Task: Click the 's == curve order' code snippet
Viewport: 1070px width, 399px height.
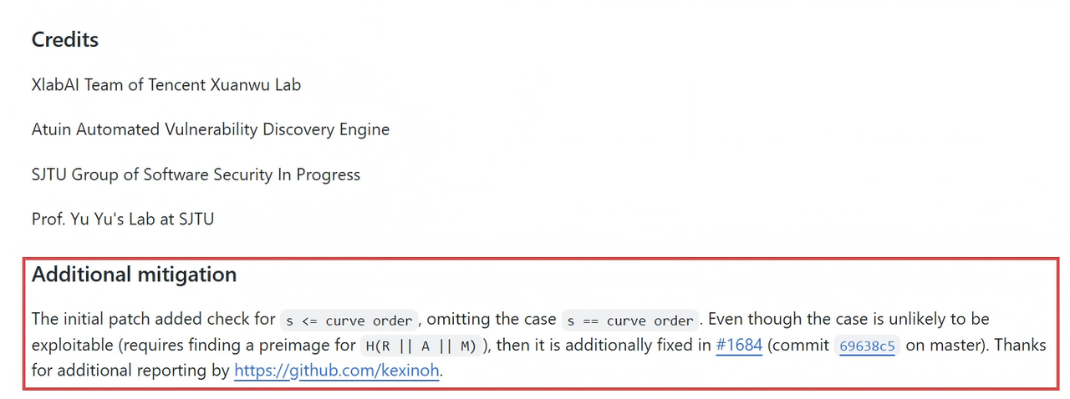Action: [x=630, y=321]
